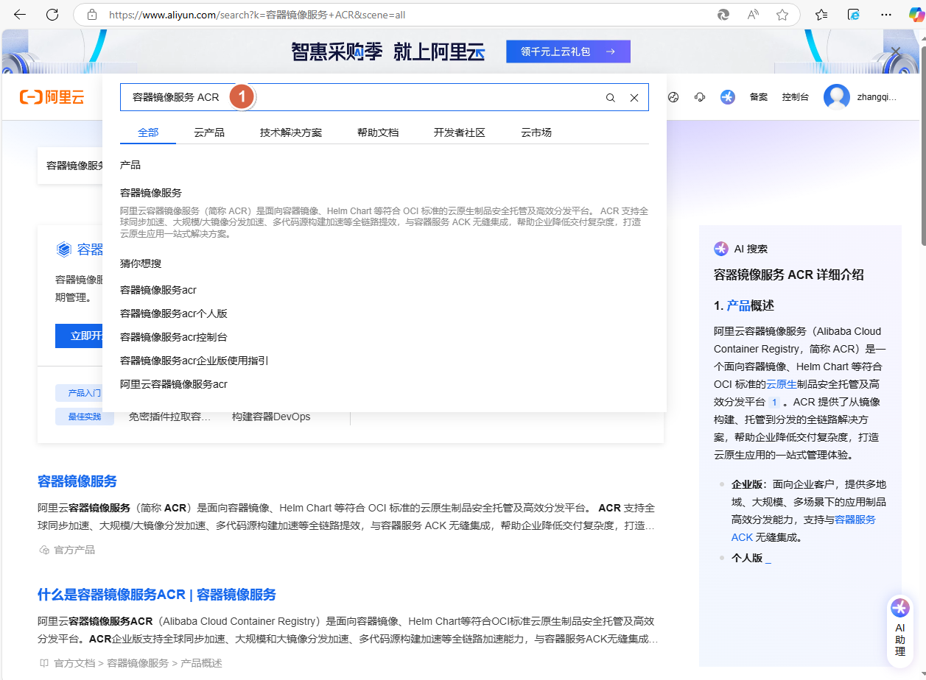Open the 容器镜像服务 search result title
Image resolution: width=926 pixels, height=680 pixels.
tap(77, 481)
